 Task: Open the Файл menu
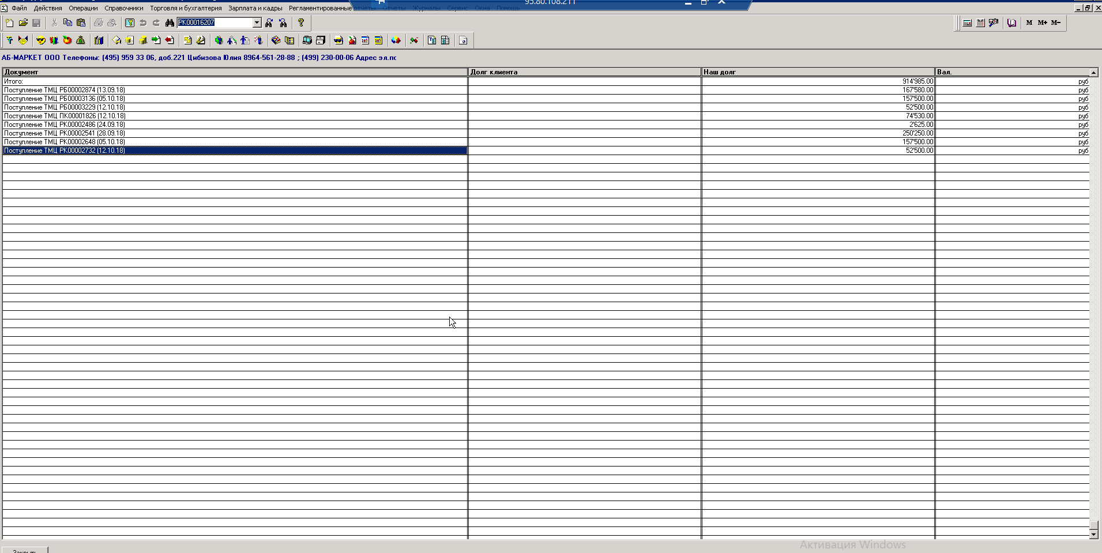click(x=19, y=8)
